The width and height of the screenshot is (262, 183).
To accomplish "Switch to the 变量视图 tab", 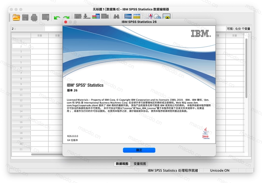I will (x=140, y=164).
